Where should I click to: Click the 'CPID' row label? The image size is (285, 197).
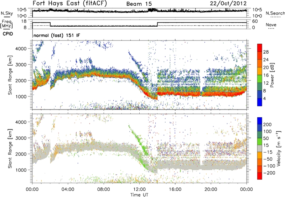(x=8, y=34)
